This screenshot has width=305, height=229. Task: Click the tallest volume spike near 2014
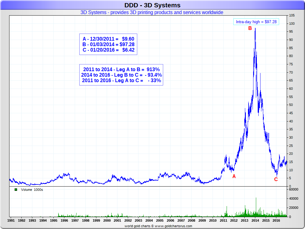click(x=256, y=207)
